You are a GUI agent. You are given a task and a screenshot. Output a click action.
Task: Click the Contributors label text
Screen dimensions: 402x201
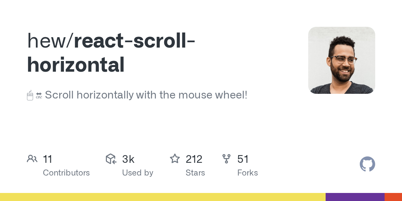pyautogui.click(x=66, y=173)
